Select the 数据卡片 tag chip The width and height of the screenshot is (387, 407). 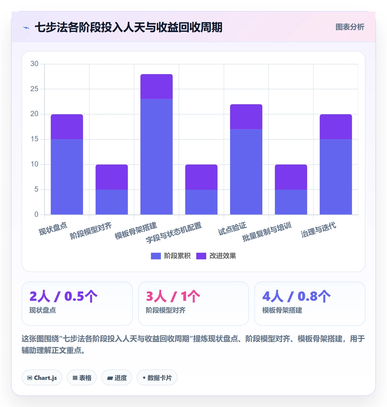pos(157,378)
